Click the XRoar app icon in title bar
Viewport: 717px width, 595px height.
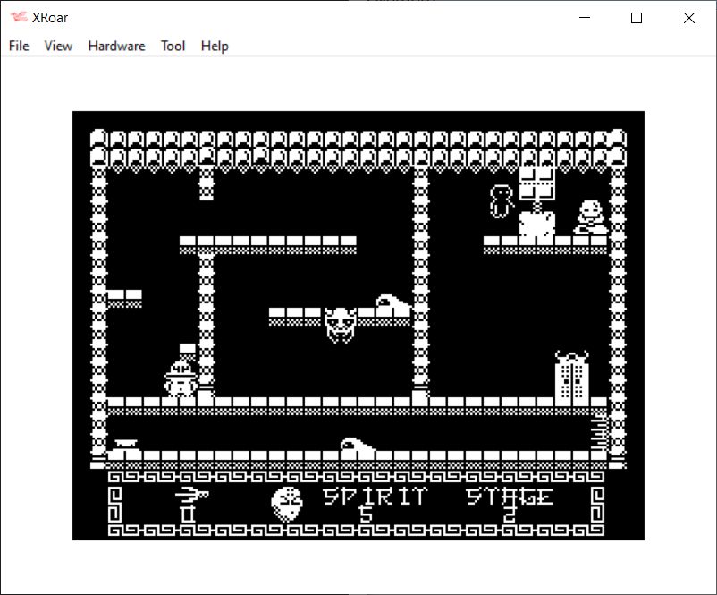(19, 18)
